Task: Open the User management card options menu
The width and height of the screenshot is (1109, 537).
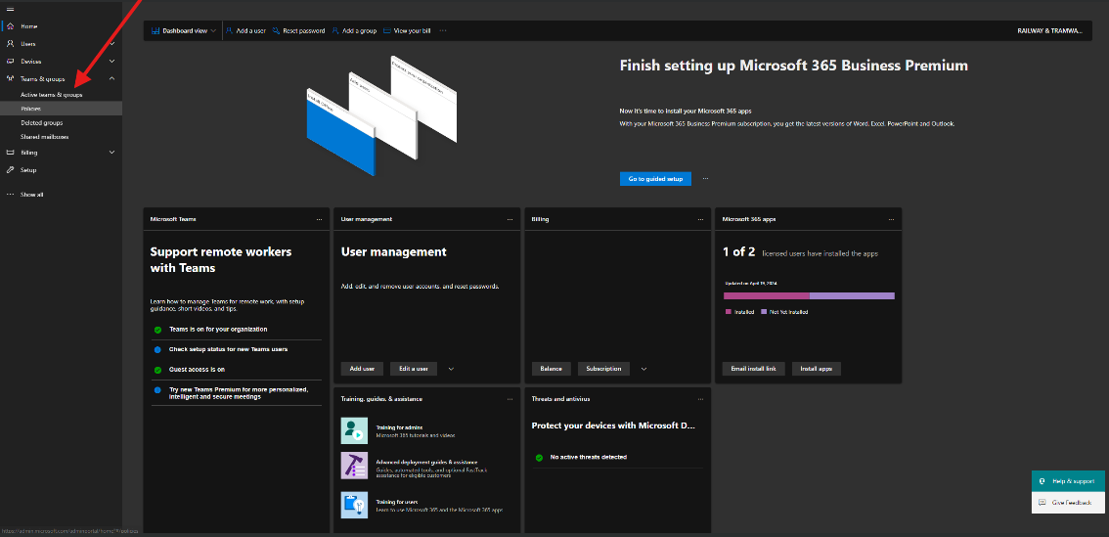Action: click(510, 219)
